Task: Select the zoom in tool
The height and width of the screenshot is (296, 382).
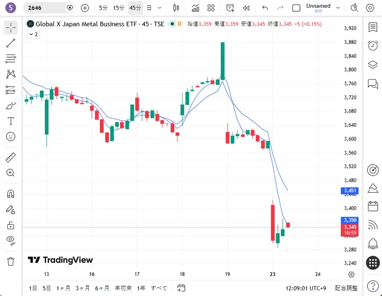Action: 11,173
